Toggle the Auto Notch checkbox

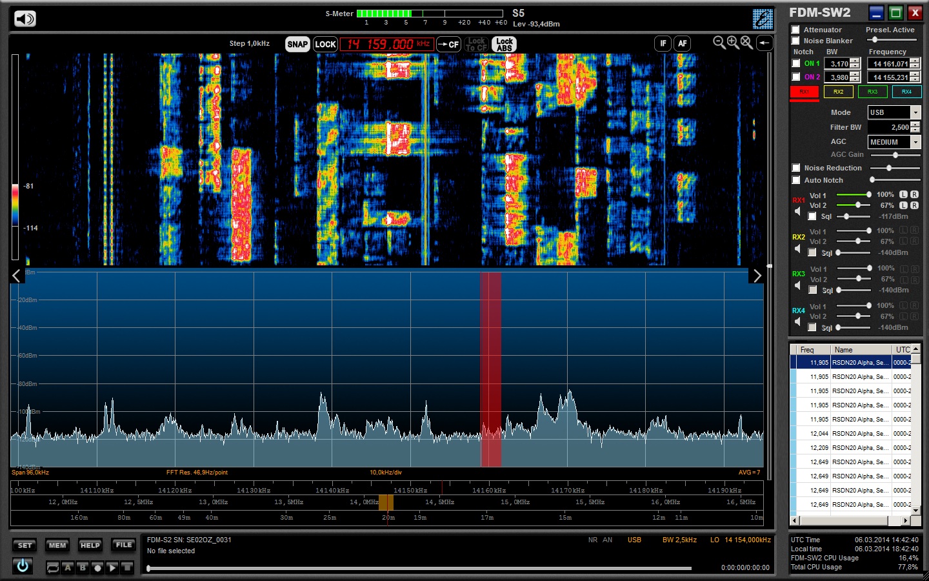[x=796, y=180]
